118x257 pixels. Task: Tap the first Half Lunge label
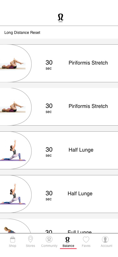click(81, 150)
